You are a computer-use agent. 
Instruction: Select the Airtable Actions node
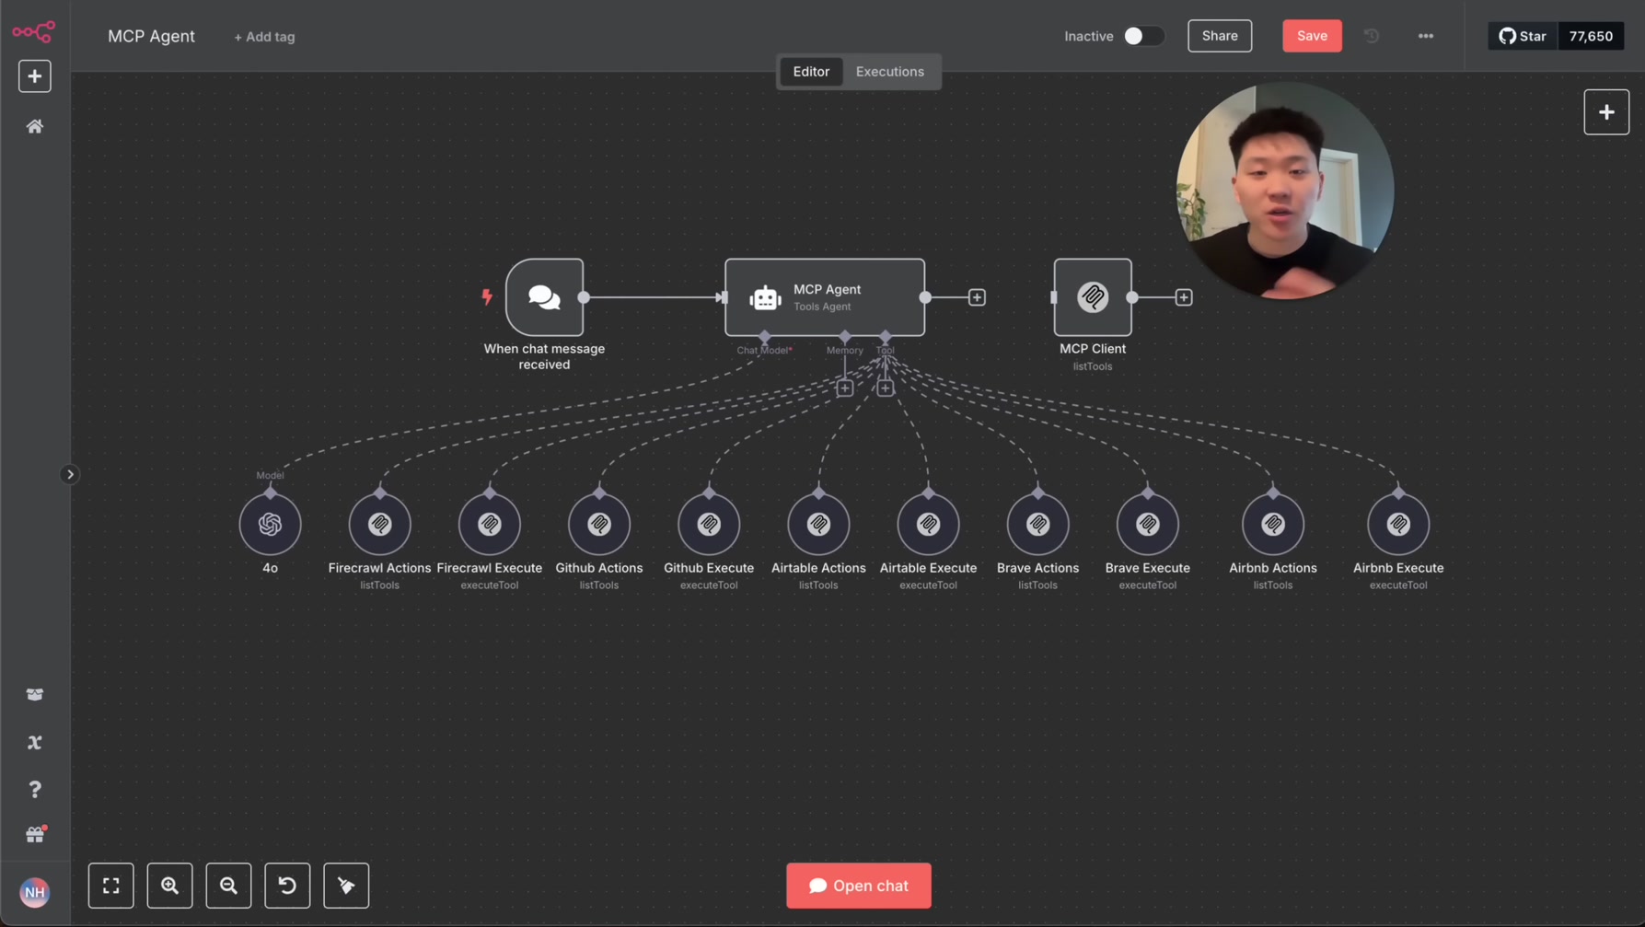818,524
